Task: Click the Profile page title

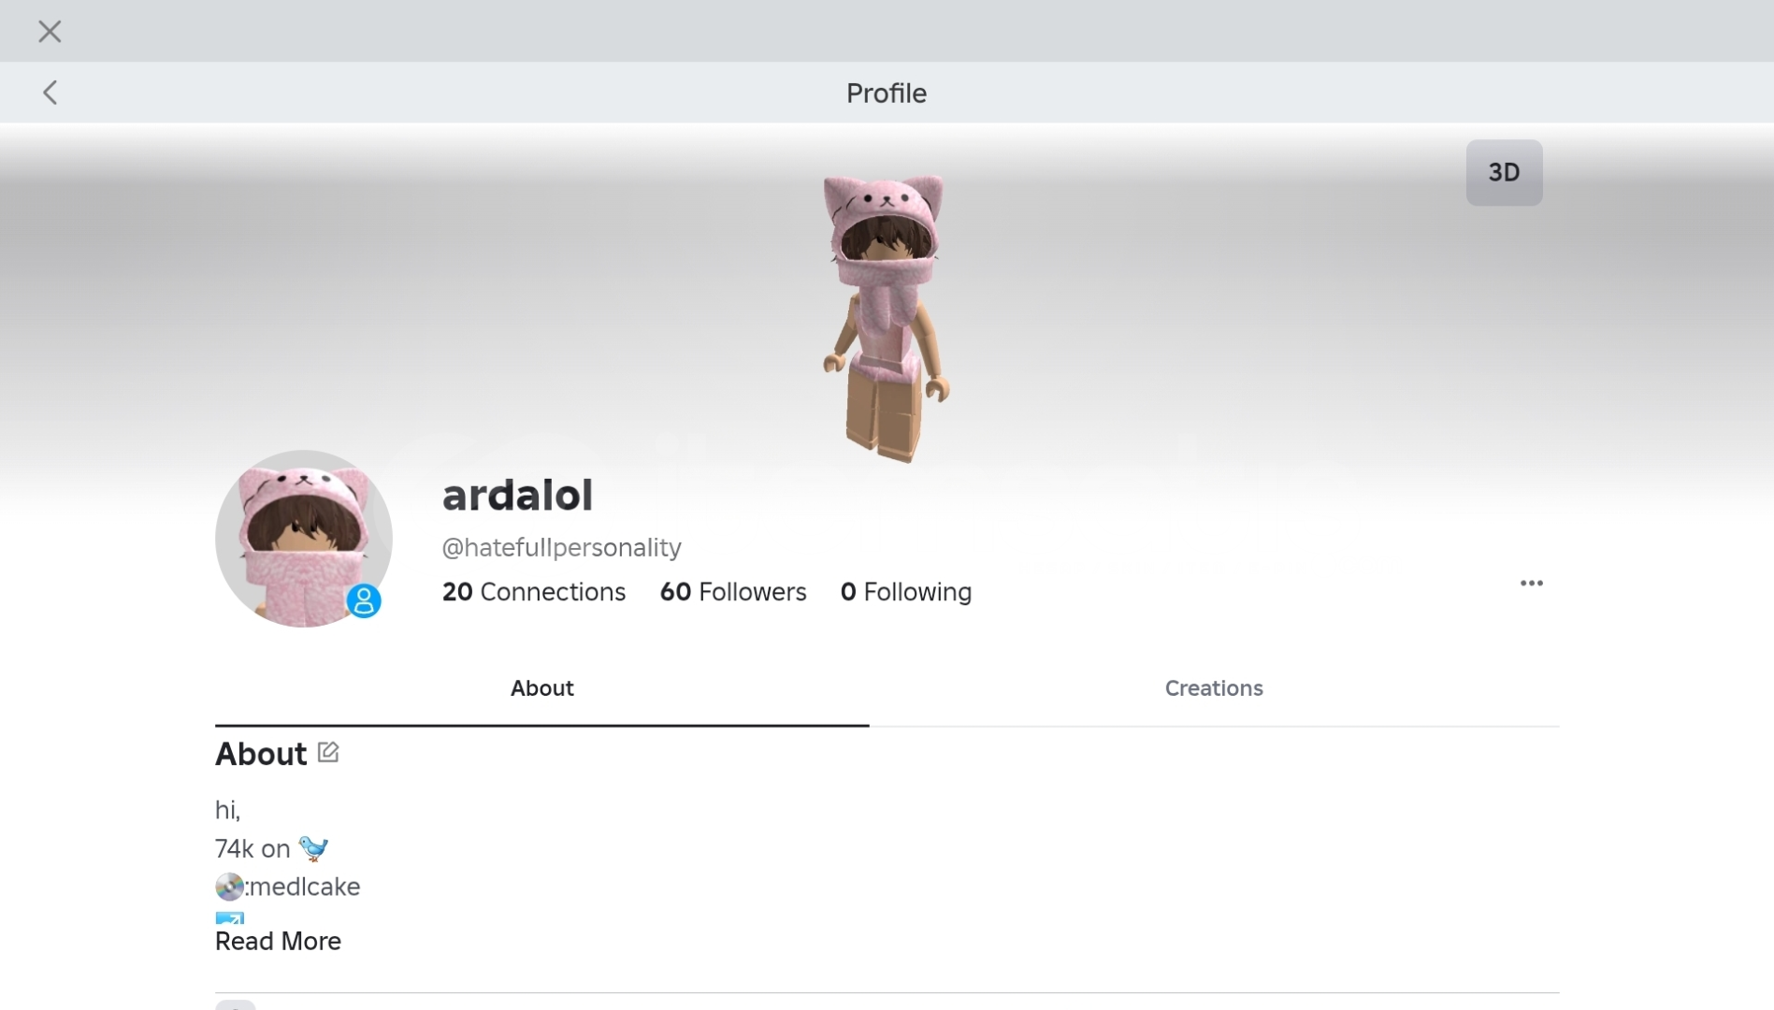Action: tap(887, 93)
